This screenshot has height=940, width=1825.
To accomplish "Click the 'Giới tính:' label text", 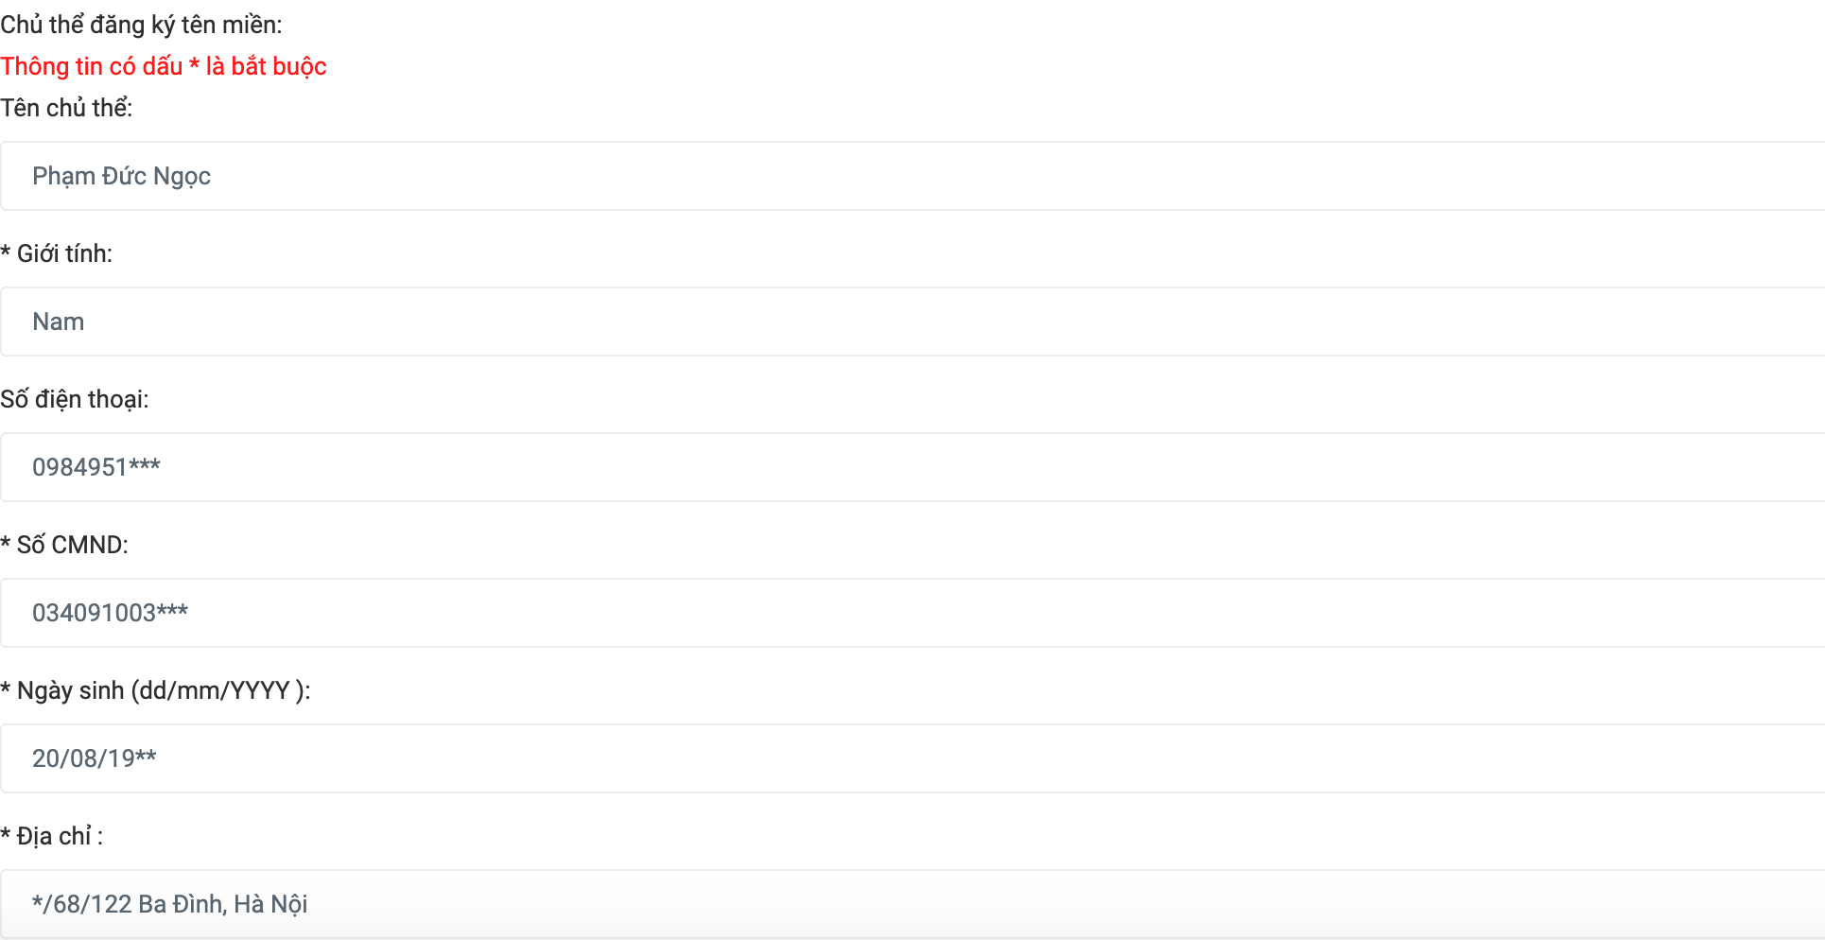I will coord(64,253).
